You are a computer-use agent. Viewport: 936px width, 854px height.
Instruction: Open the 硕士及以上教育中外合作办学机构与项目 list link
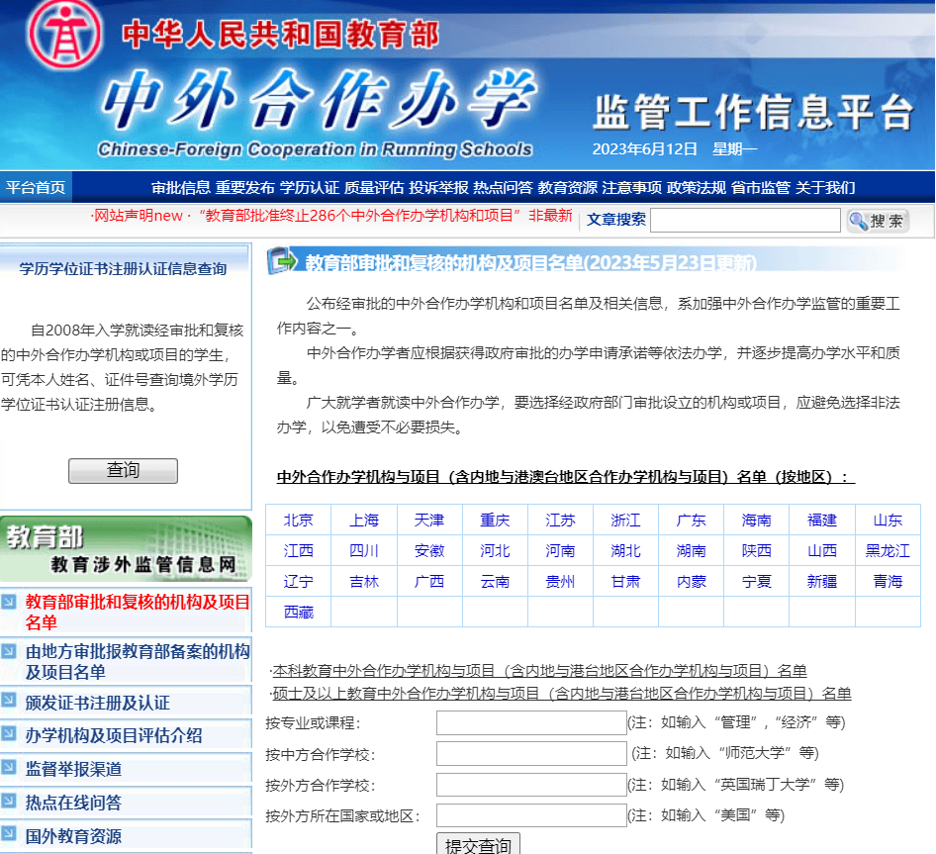coord(562,694)
